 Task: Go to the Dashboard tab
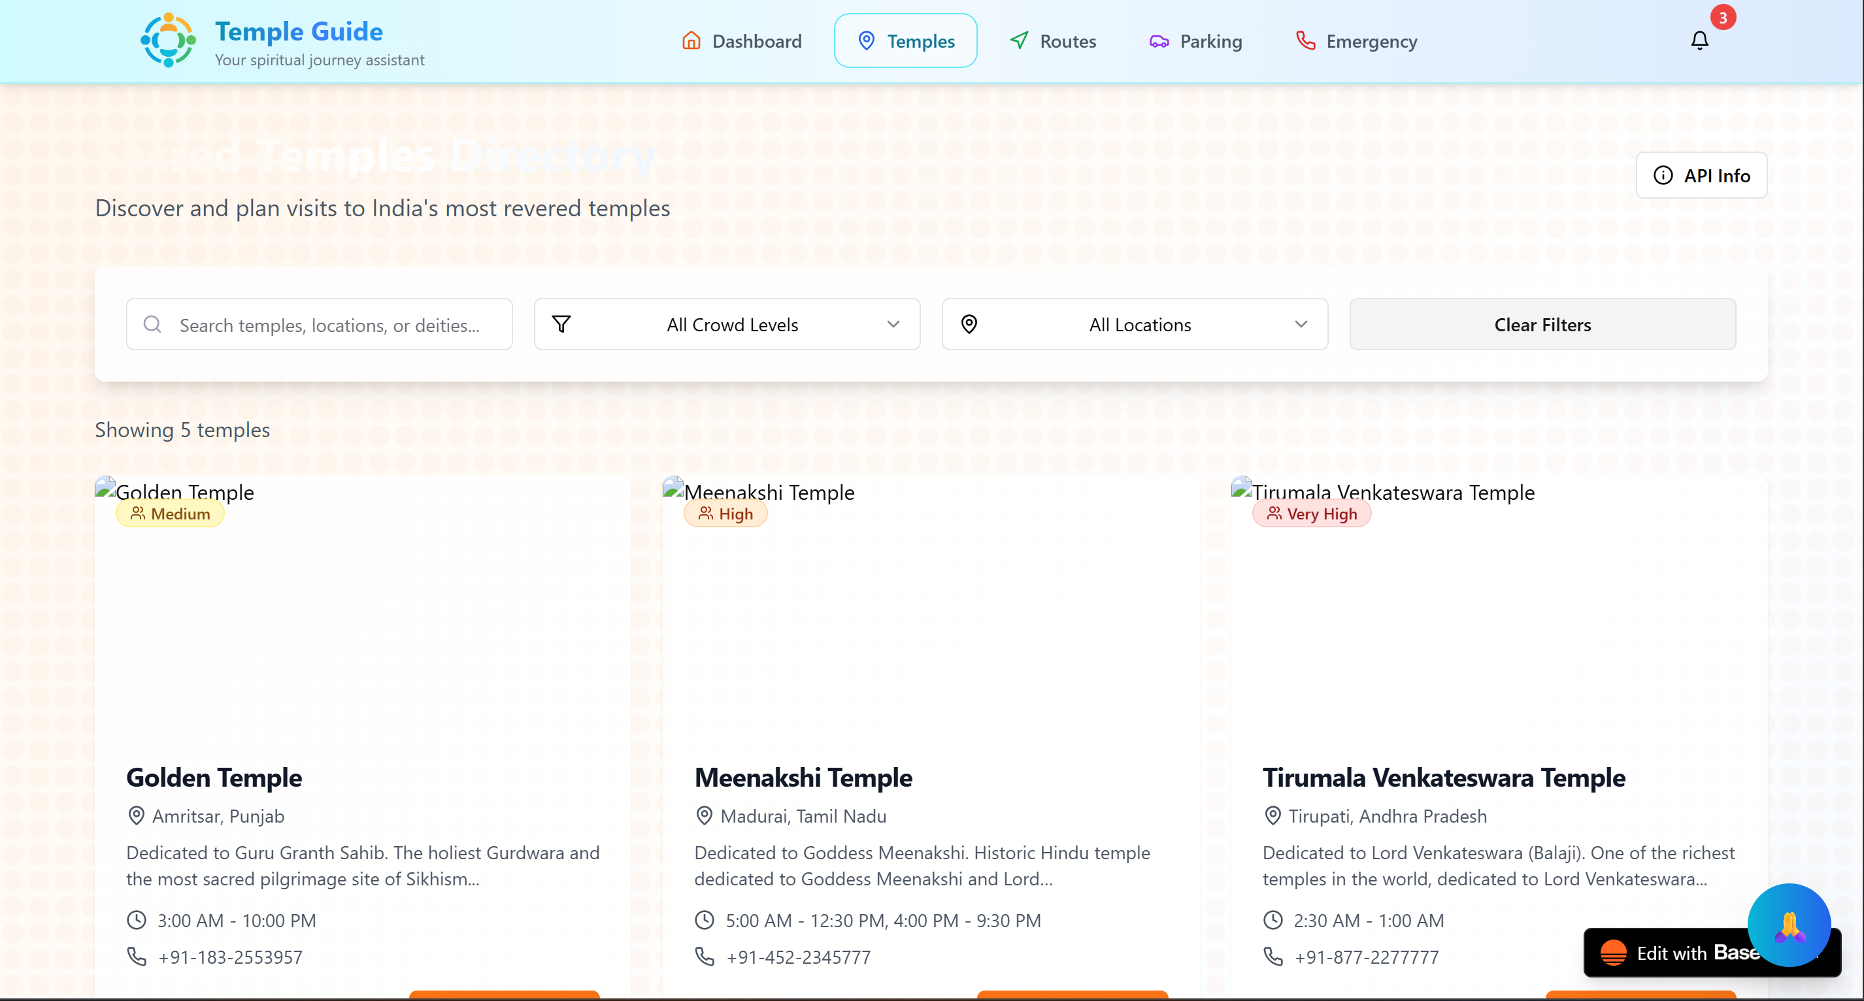coord(742,41)
